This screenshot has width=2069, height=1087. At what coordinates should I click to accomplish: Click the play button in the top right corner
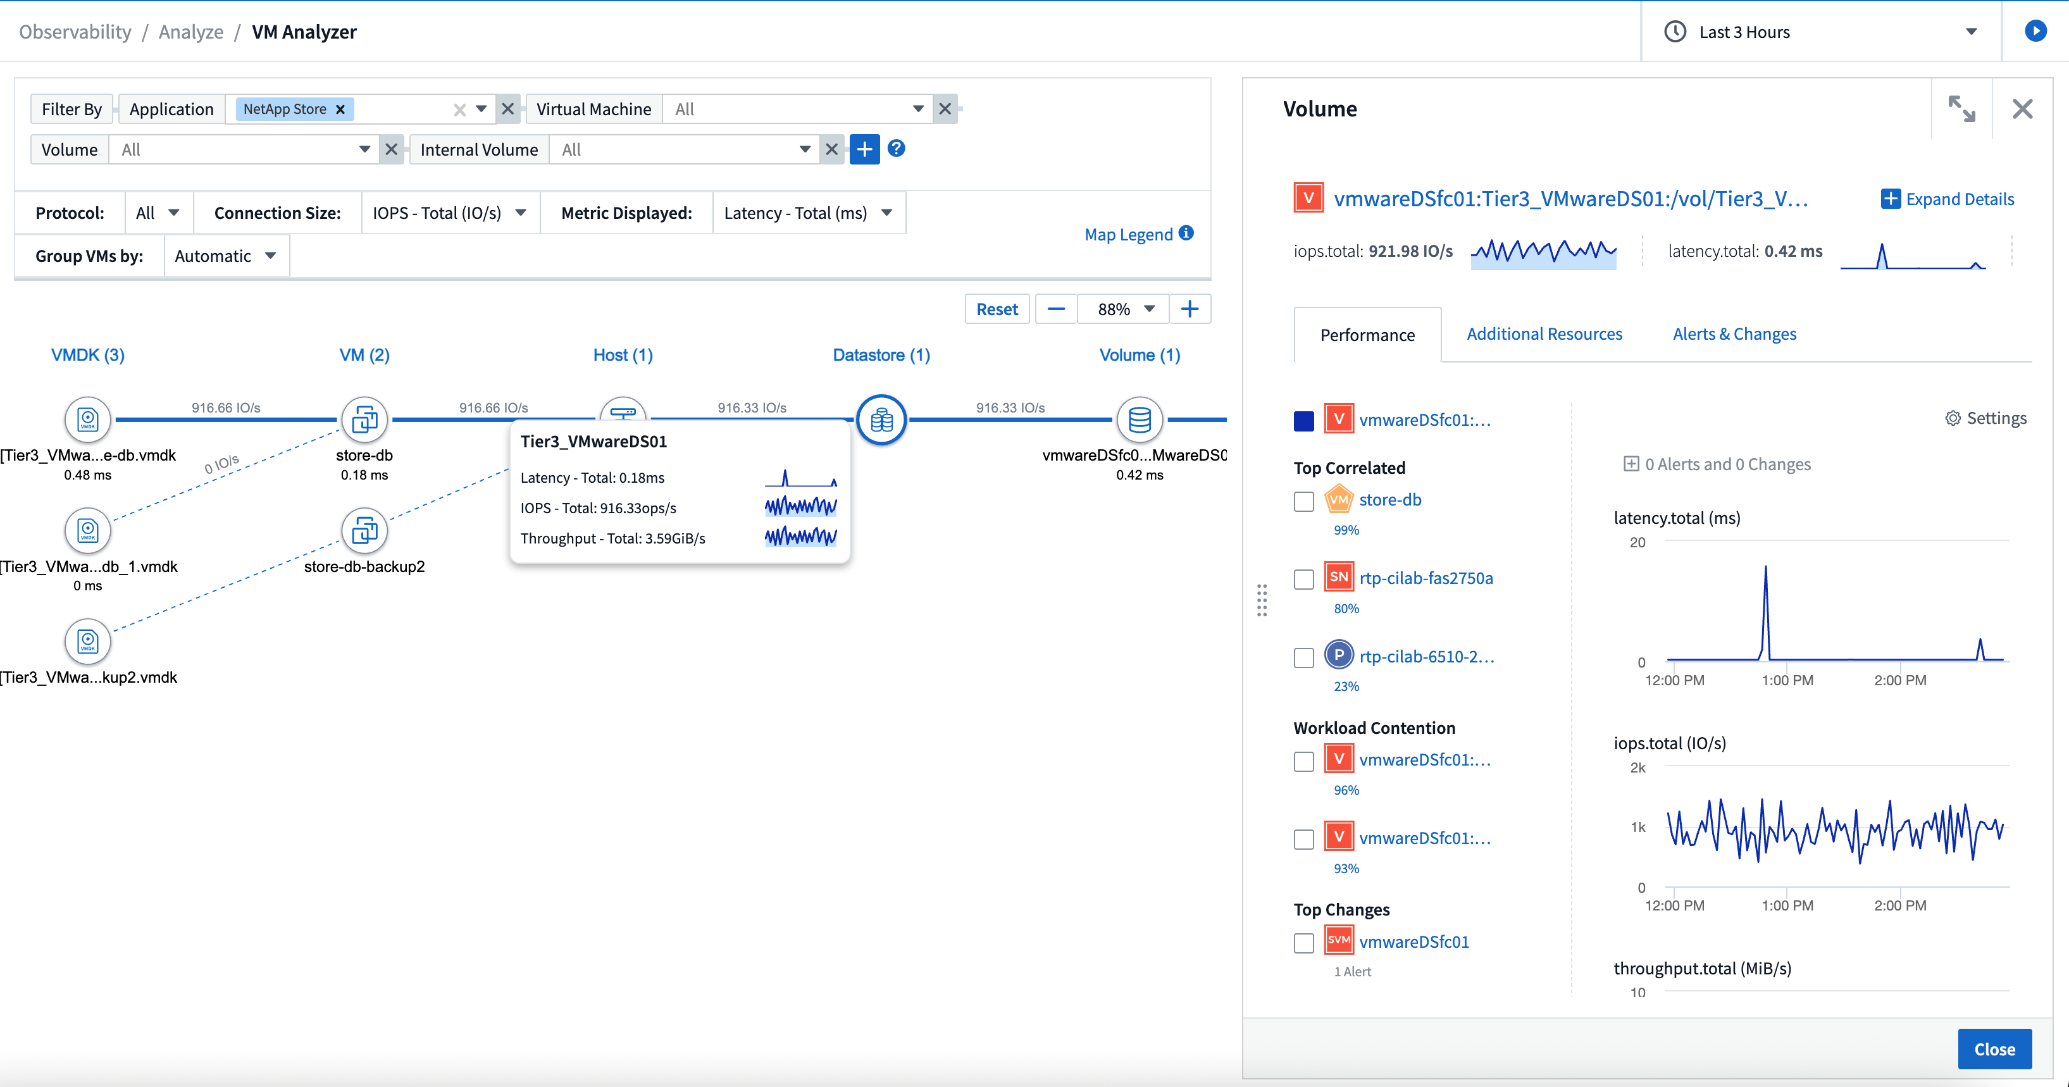click(2037, 32)
